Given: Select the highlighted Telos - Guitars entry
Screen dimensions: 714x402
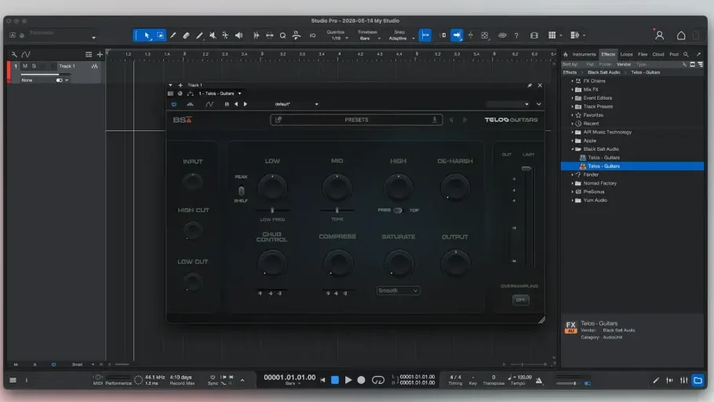Looking at the screenshot, I should pos(632,166).
